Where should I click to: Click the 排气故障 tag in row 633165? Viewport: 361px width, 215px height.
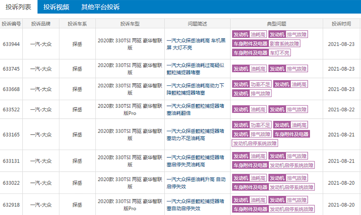(x=260, y=134)
